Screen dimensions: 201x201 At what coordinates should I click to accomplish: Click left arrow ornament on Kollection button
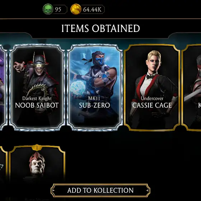(53, 190)
